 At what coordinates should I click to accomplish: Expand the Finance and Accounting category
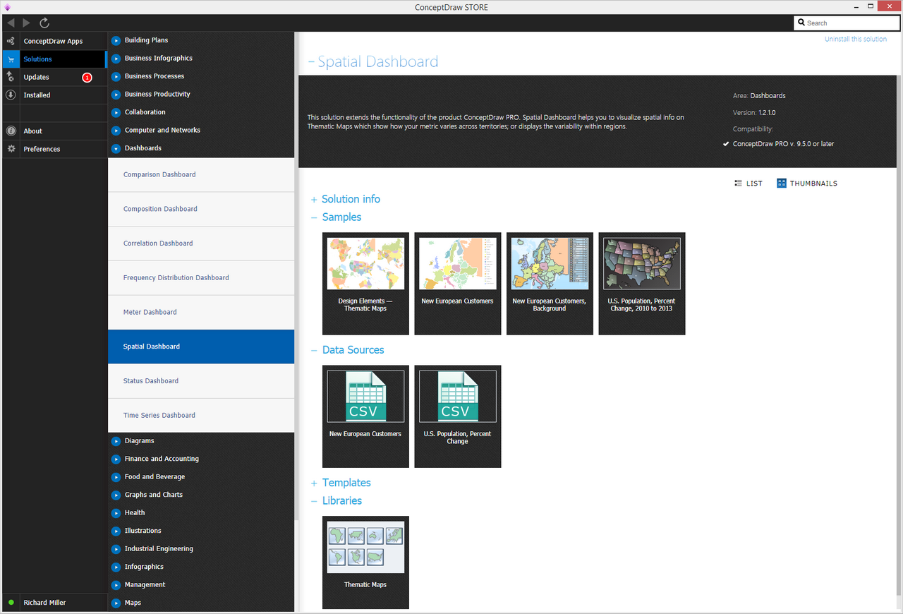tap(116, 459)
